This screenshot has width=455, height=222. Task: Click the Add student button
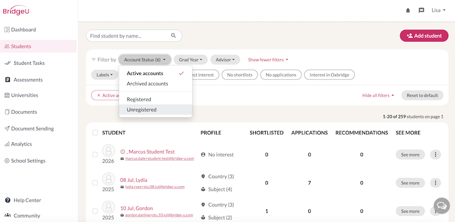[424, 36]
